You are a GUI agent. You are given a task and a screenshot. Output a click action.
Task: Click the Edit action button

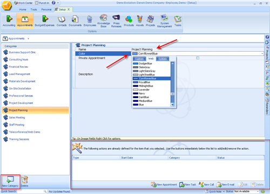click(242, 184)
